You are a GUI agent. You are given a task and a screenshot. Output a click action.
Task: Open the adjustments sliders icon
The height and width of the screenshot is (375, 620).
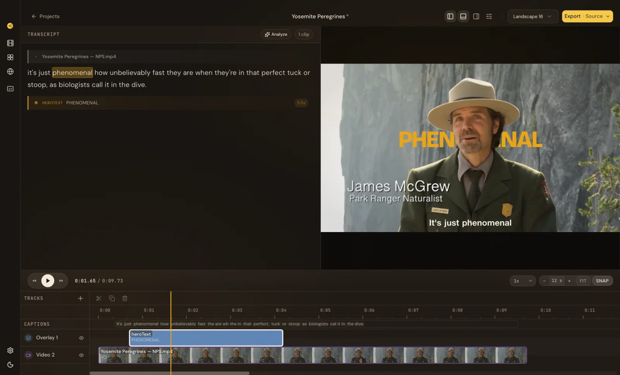[x=489, y=16]
